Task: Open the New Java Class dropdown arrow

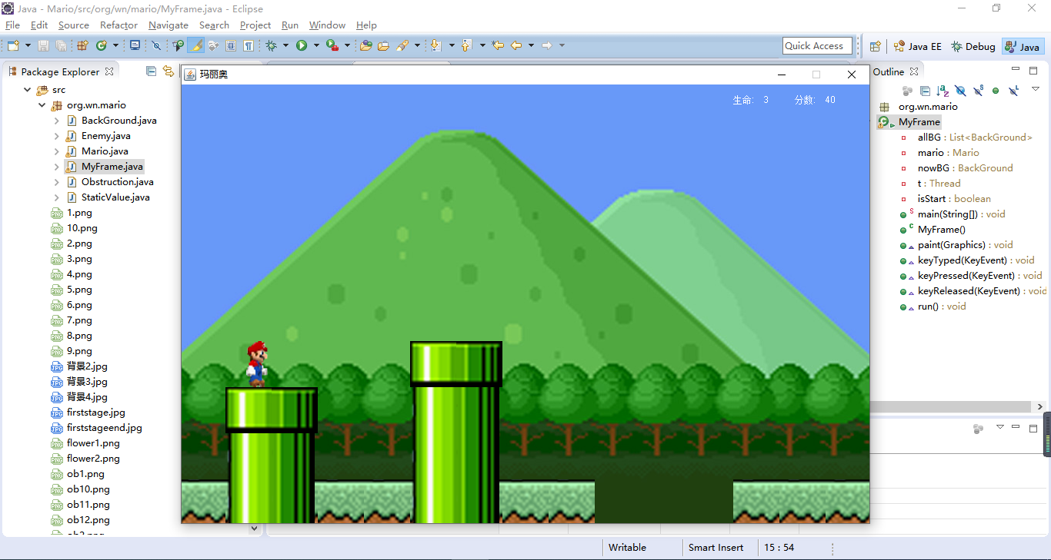Action: (x=115, y=46)
